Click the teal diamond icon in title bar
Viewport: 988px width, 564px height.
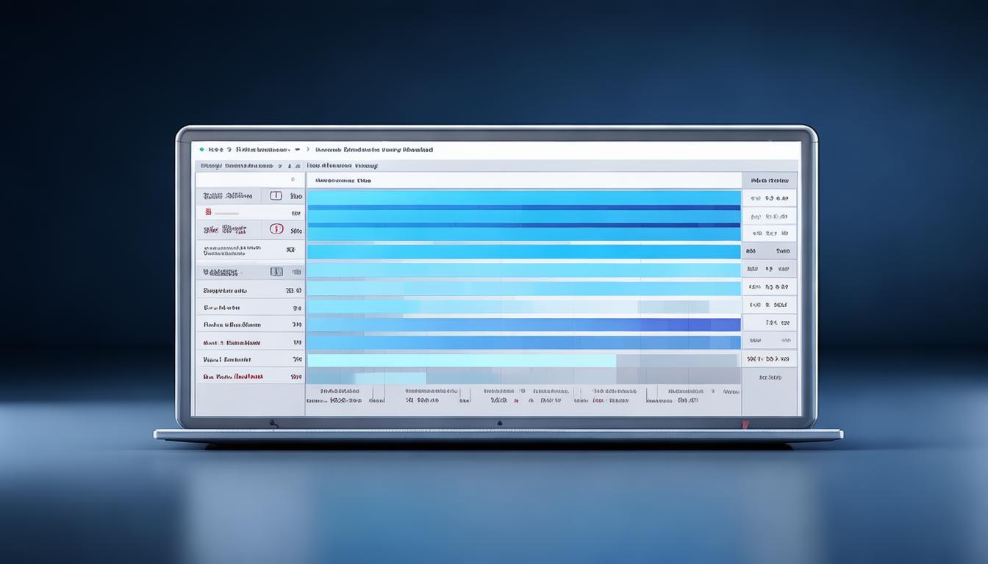click(x=202, y=149)
